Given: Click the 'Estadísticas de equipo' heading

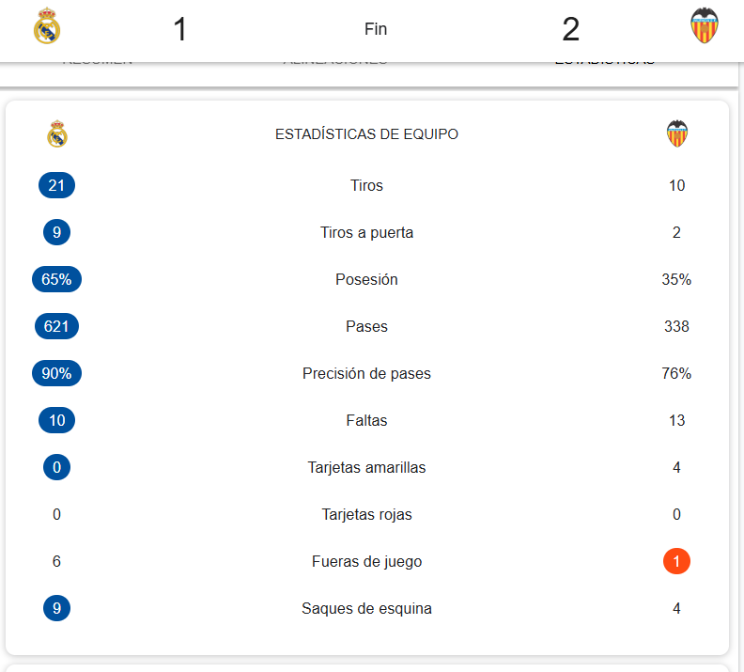Looking at the screenshot, I should coord(366,134).
